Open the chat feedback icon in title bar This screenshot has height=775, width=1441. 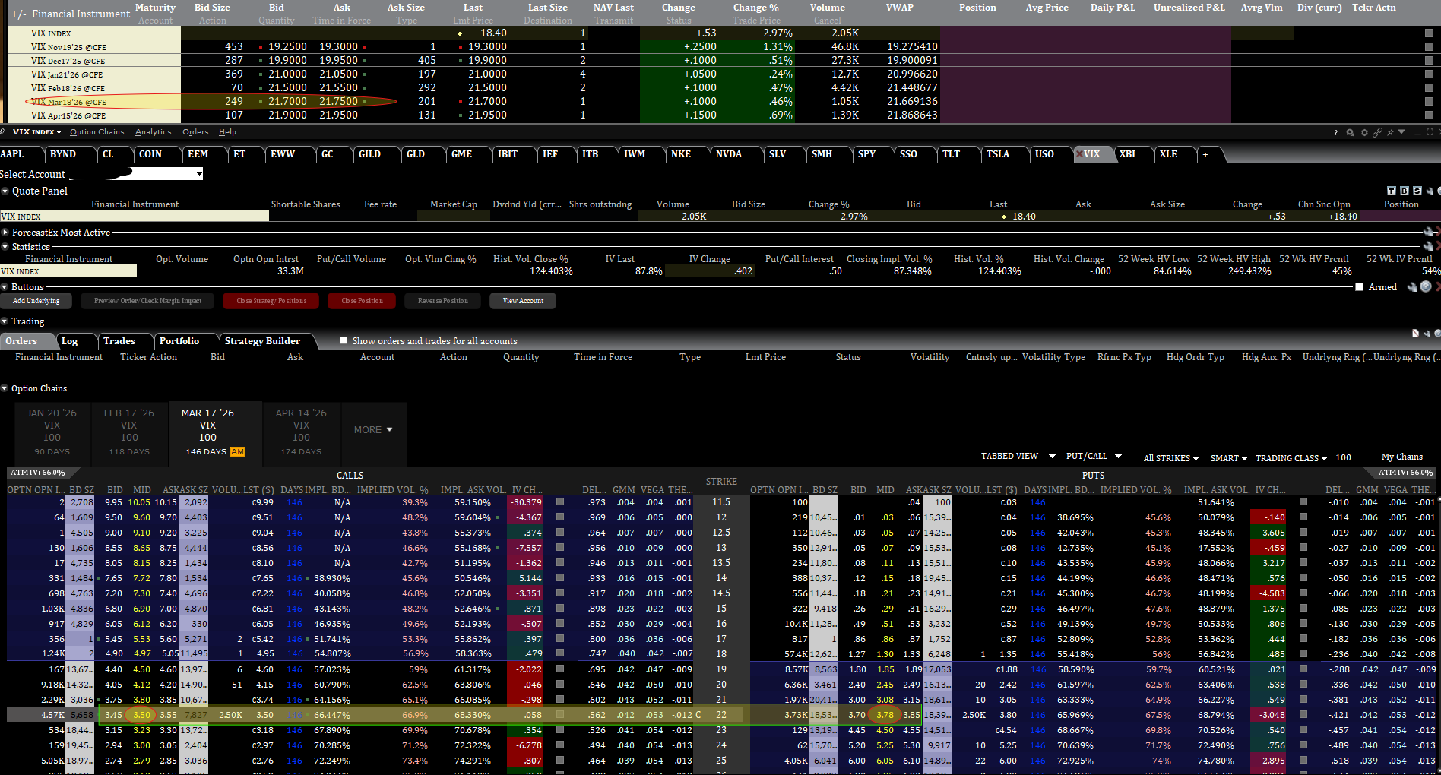pyautogui.click(x=1351, y=132)
